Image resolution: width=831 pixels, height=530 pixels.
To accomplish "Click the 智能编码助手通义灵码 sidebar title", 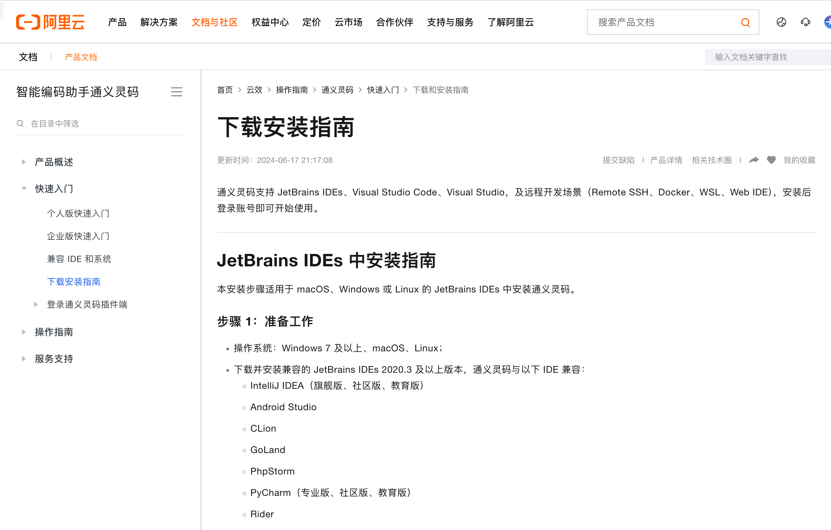I will [x=77, y=92].
